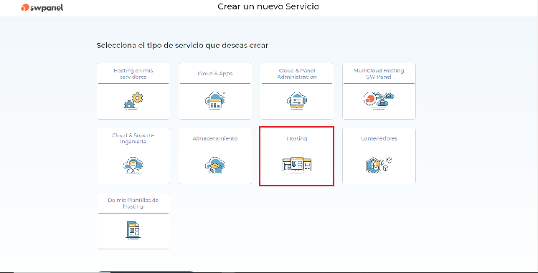Select the De mis Plantillas de Hosting template icon
Screen dimensions: 538x273
point(133,230)
